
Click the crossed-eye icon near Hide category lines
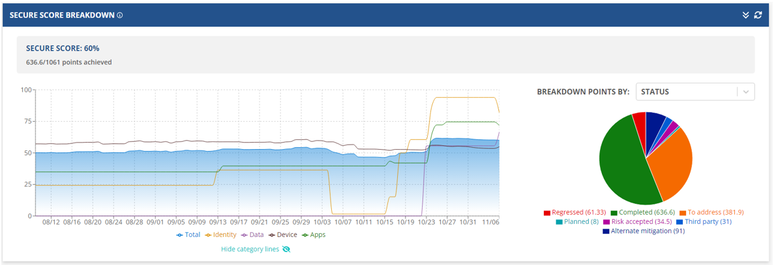tap(286, 249)
